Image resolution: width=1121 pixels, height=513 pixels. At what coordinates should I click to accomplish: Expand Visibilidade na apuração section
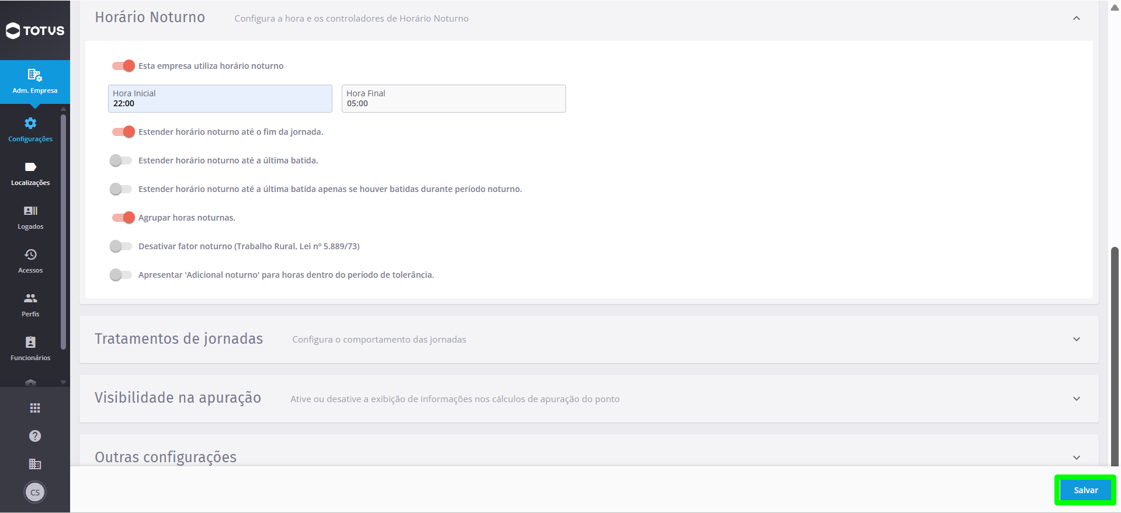point(1077,399)
